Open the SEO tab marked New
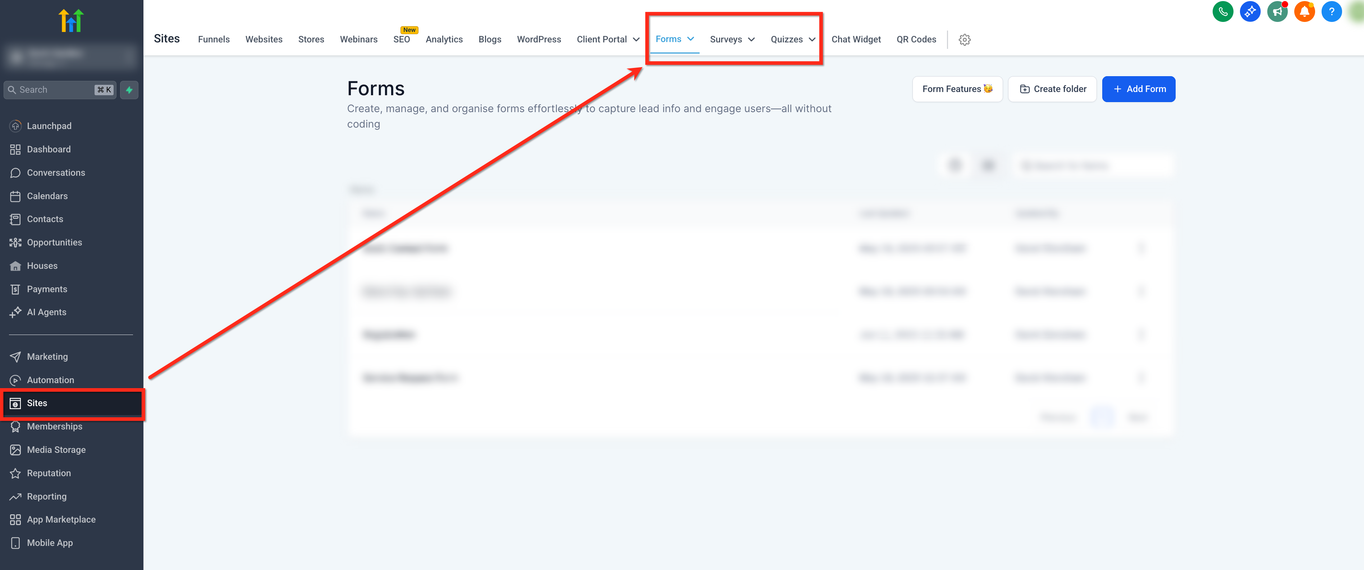Image resolution: width=1364 pixels, height=570 pixels. (x=401, y=40)
